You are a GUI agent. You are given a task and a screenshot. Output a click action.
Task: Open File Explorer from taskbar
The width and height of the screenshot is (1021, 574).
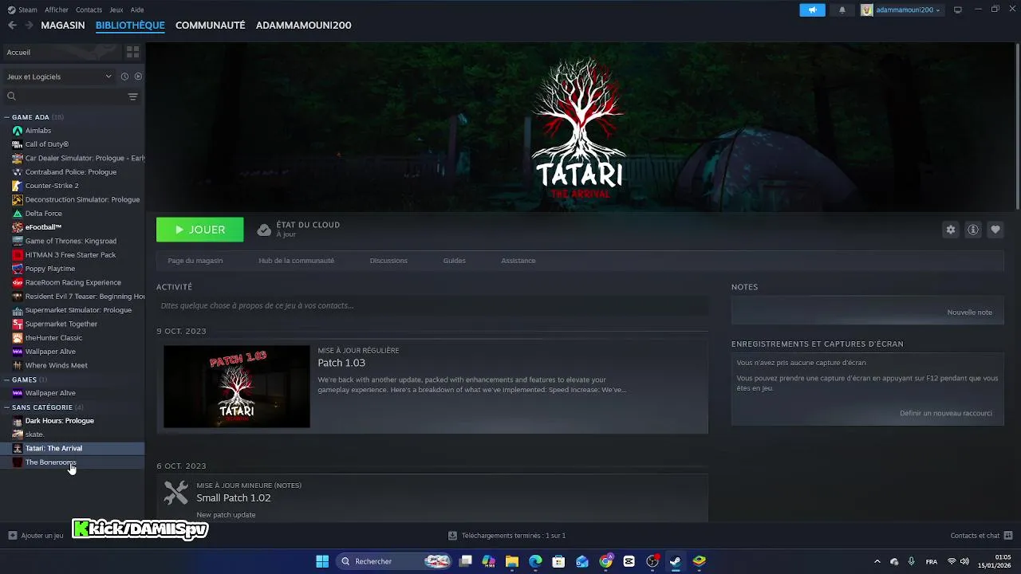pyautogui.click(x=512, y=561)
